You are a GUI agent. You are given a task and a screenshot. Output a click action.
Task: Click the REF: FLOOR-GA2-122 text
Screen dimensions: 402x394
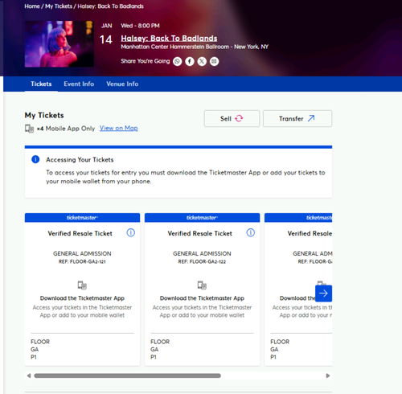pyautogui.click(x=202, y=261)
